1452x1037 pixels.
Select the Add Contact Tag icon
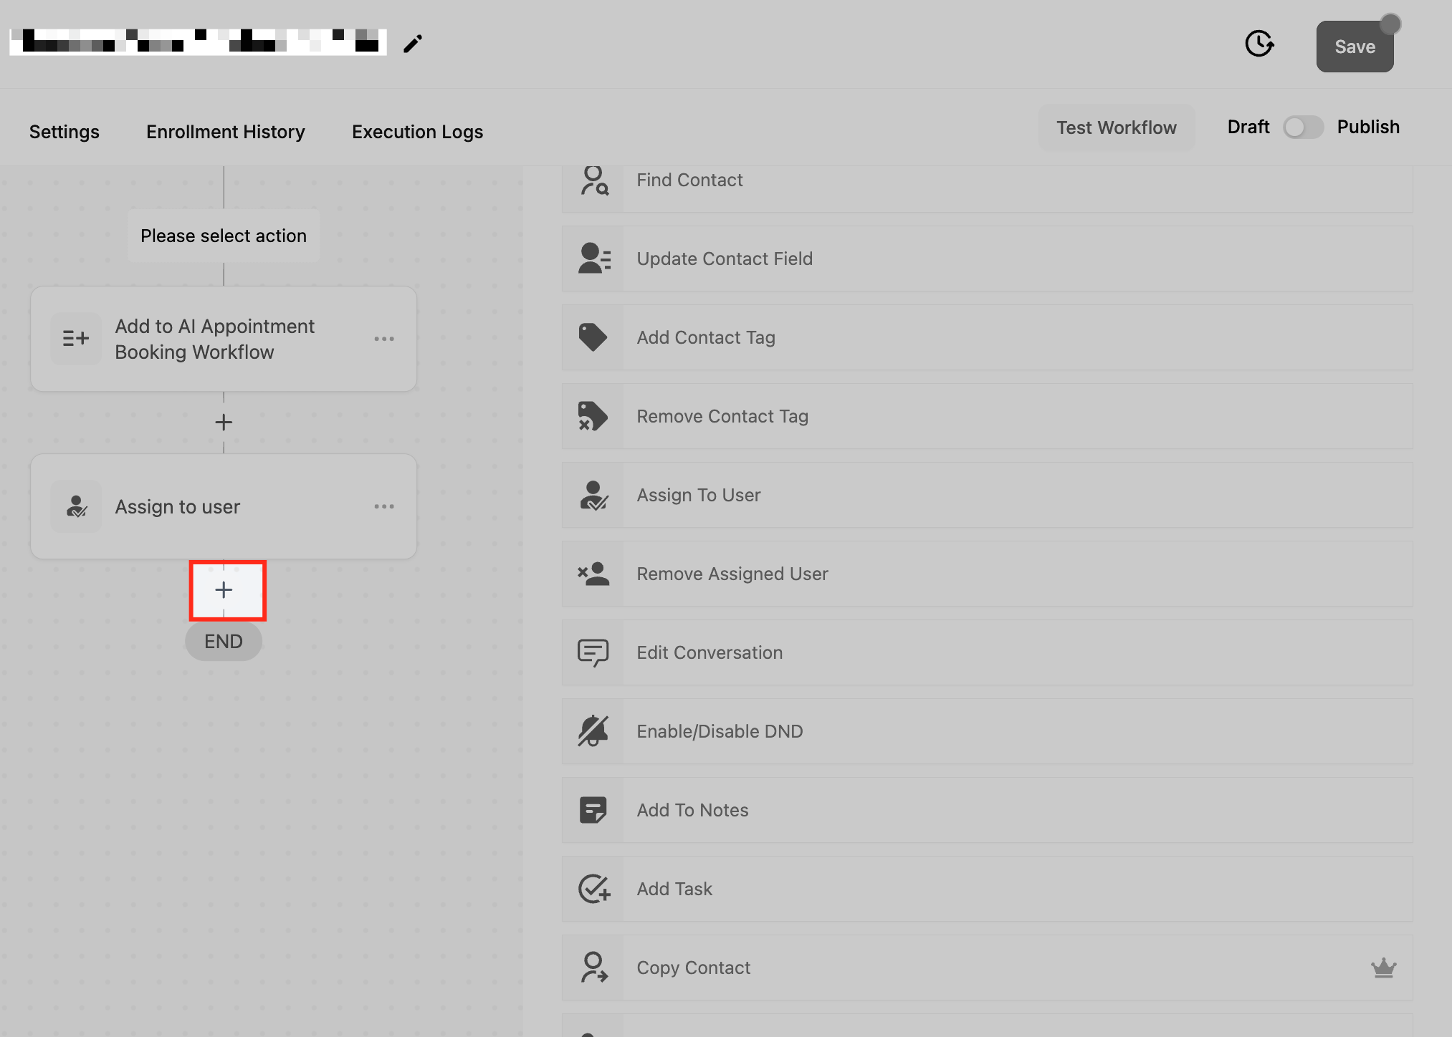(x=593, y=337)
